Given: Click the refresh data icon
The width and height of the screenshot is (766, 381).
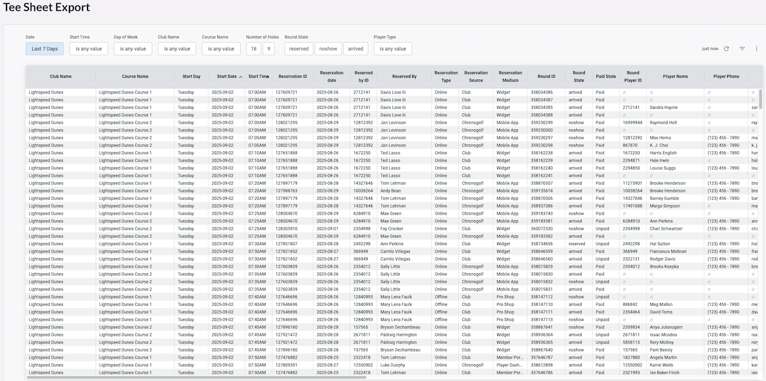Looking at the screenshot, I should [726, 49].
